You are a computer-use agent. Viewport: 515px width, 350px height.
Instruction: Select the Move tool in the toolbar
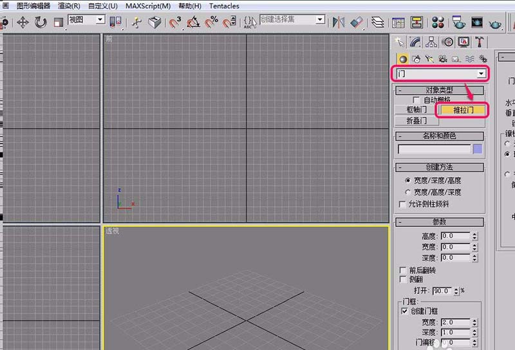pyautogui.click(x=23, y=22)
